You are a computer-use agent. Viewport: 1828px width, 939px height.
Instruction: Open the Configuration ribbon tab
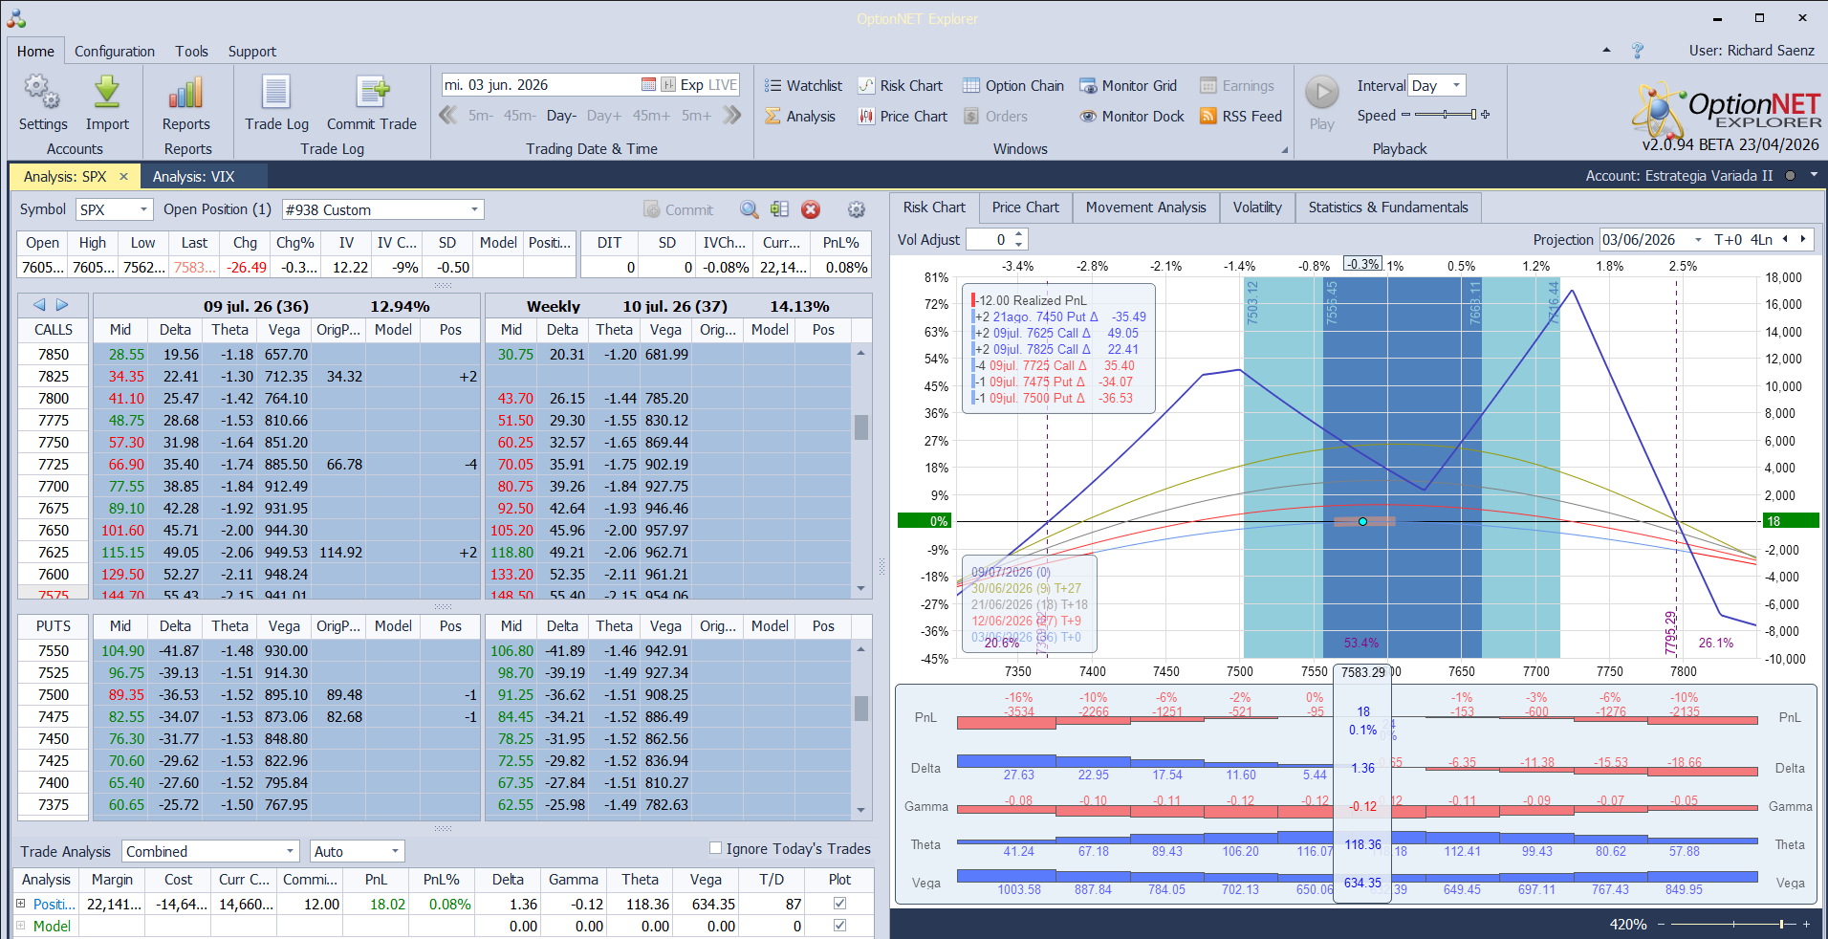(x=115, y=52)
